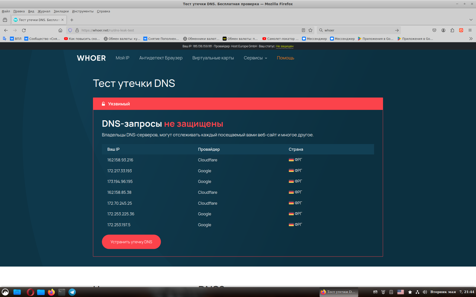The width and height of the screenshot is (476, 297).
Task: Click the whoer.net address bar
Action: tap(190, 30)
